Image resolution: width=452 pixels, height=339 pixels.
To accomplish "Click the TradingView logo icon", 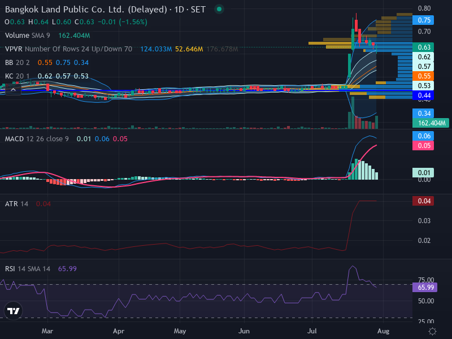I will [13, 311].
